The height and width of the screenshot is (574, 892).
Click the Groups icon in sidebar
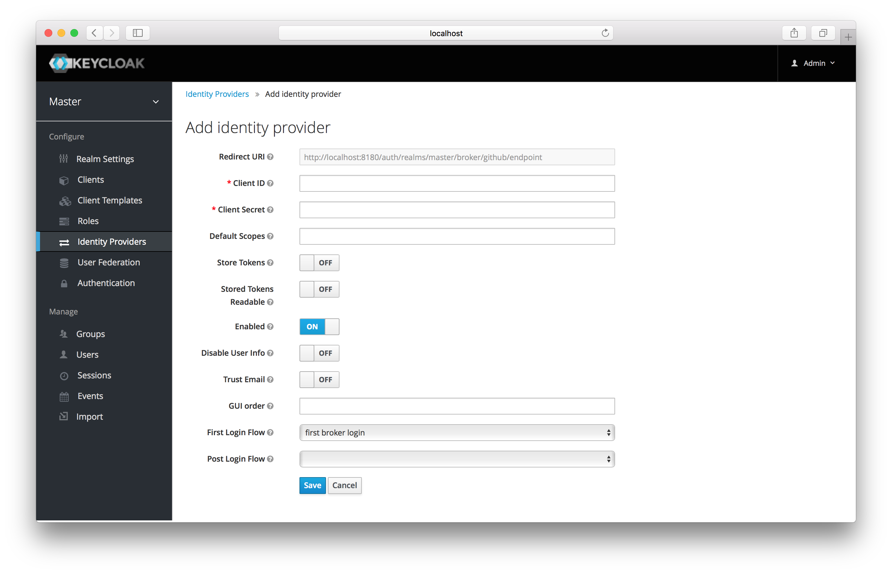(x=63, y=333)
